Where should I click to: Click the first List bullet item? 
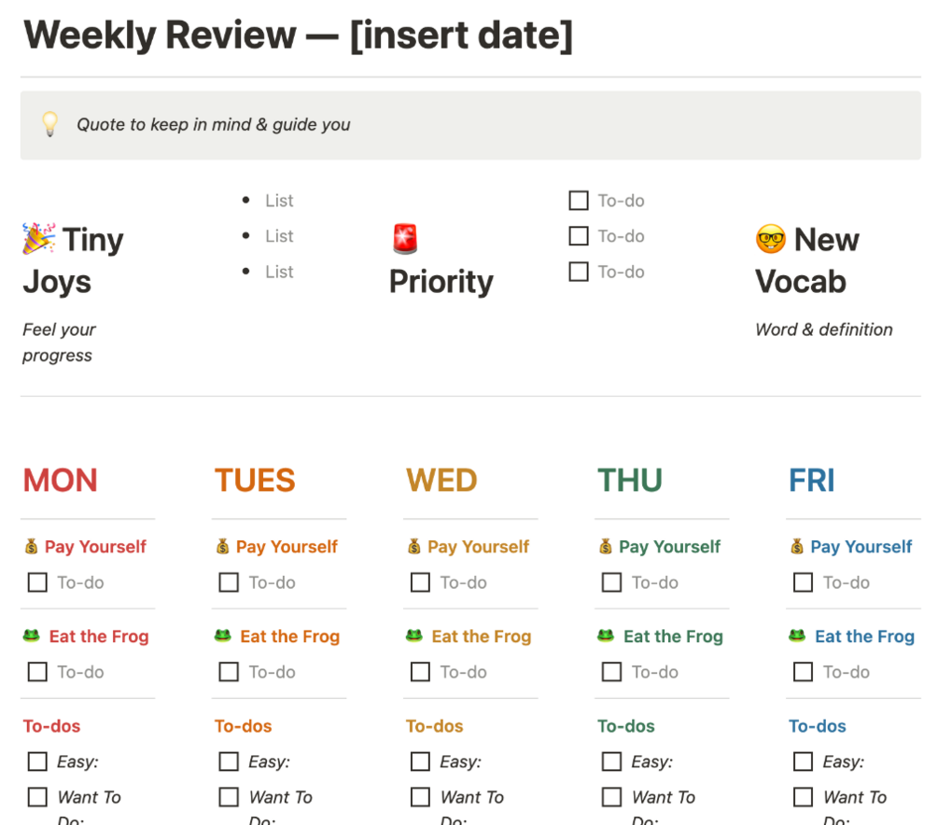pyautogui.click(x=279, y=201)
